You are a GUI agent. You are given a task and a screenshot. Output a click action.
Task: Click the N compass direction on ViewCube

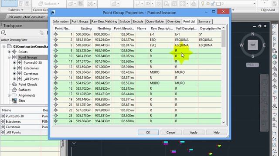(x=253, y=34)
